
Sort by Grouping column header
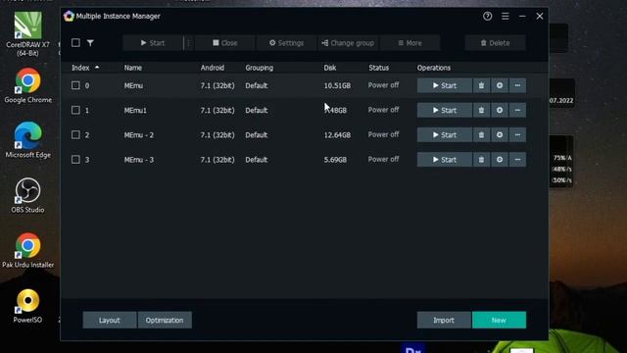(259, 68)
